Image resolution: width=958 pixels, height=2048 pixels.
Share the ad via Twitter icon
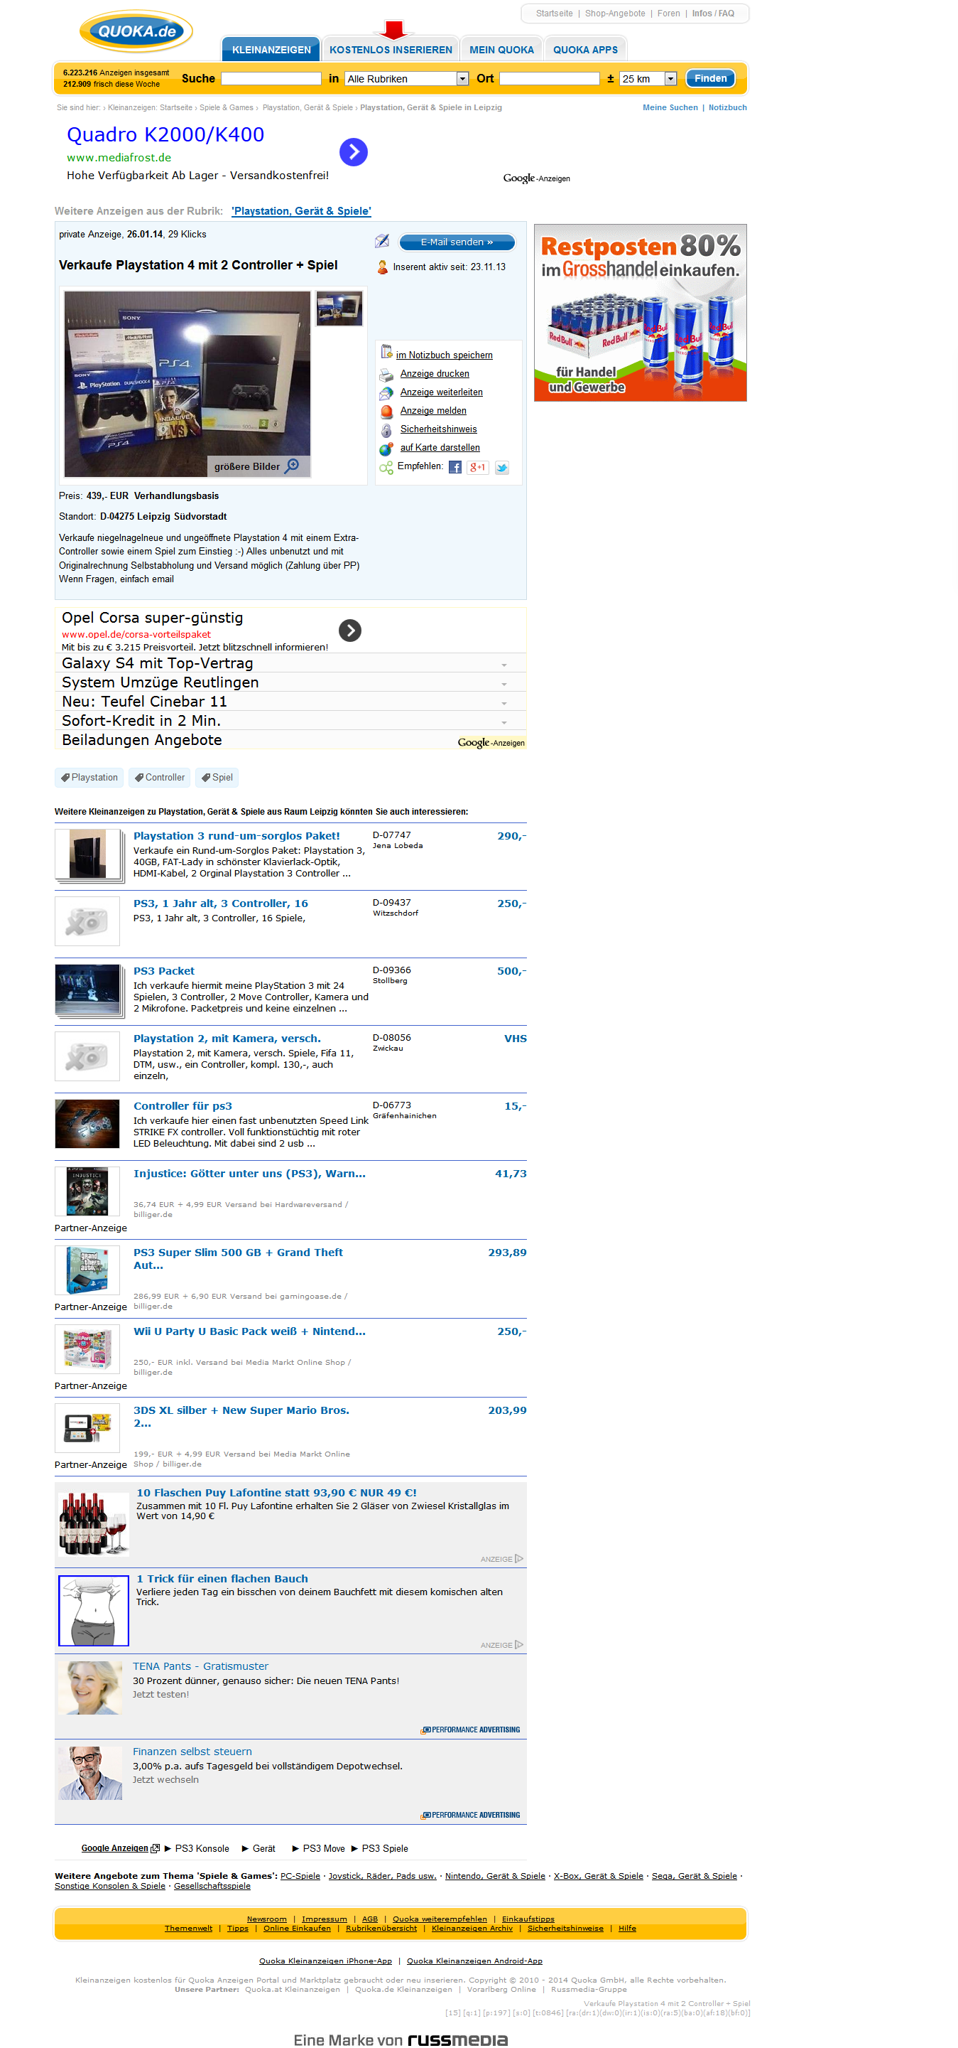pyautogui.click(x=501, y=468)
